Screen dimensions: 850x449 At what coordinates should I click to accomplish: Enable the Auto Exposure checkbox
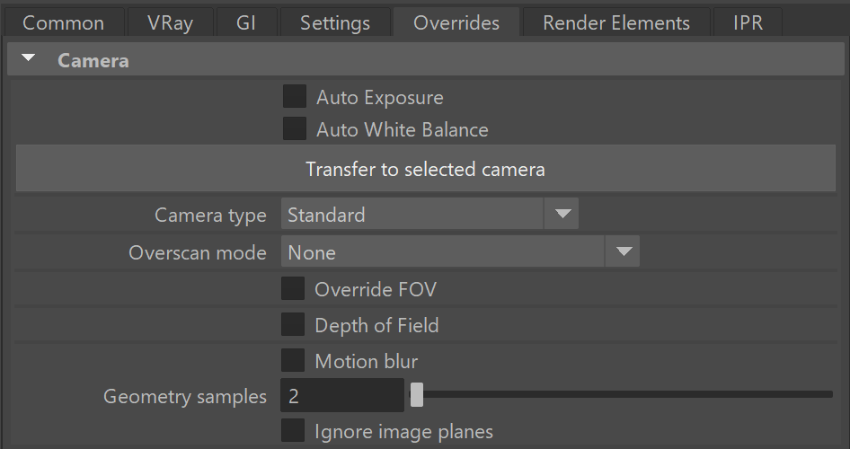click(x=295, y=96)
